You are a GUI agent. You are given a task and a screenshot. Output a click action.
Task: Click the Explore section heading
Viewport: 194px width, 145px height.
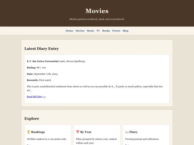tap(32, 119)
